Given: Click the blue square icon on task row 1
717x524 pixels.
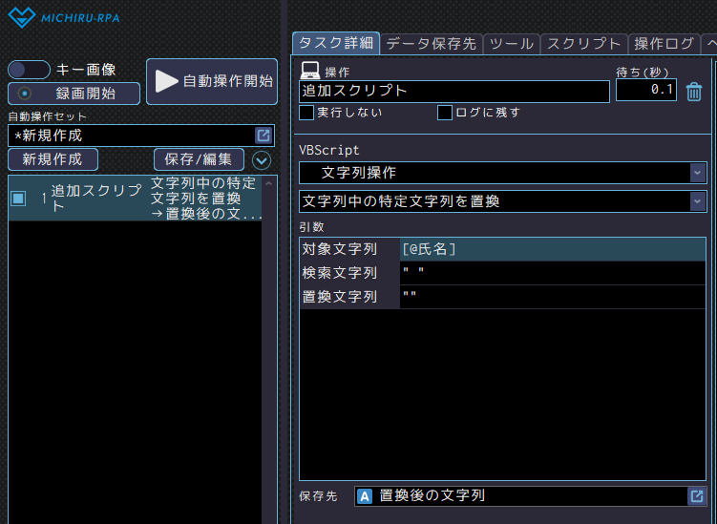Looking at the screenshot, I should click(x=17, y=199).
